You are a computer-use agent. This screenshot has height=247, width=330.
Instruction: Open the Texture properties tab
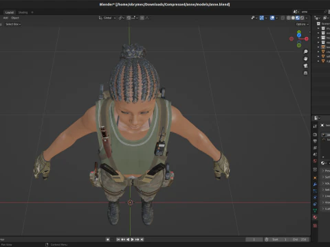tap(315, 226)
